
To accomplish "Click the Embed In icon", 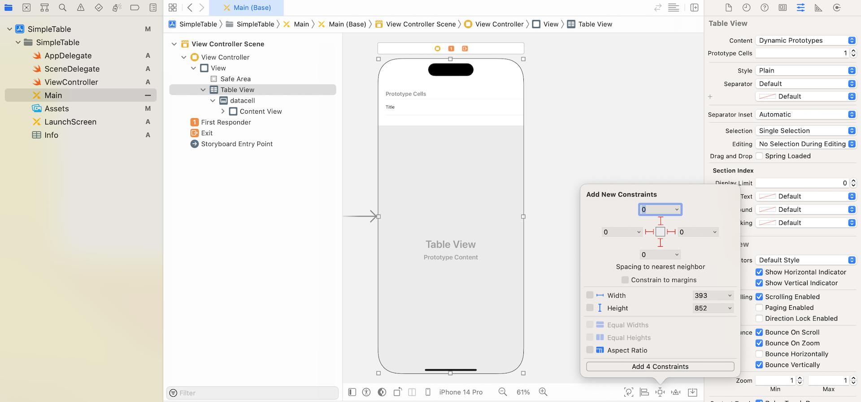I will pyautogui.click(x=693, y=392).
